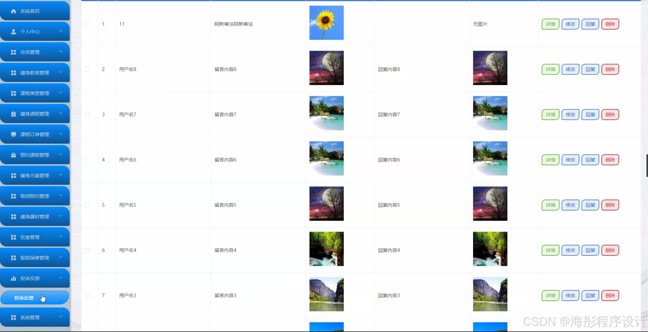The width and height of the screenshot is (648, 332).
Task: Expand the 健身教练管理 chevron
Action: 61,72
